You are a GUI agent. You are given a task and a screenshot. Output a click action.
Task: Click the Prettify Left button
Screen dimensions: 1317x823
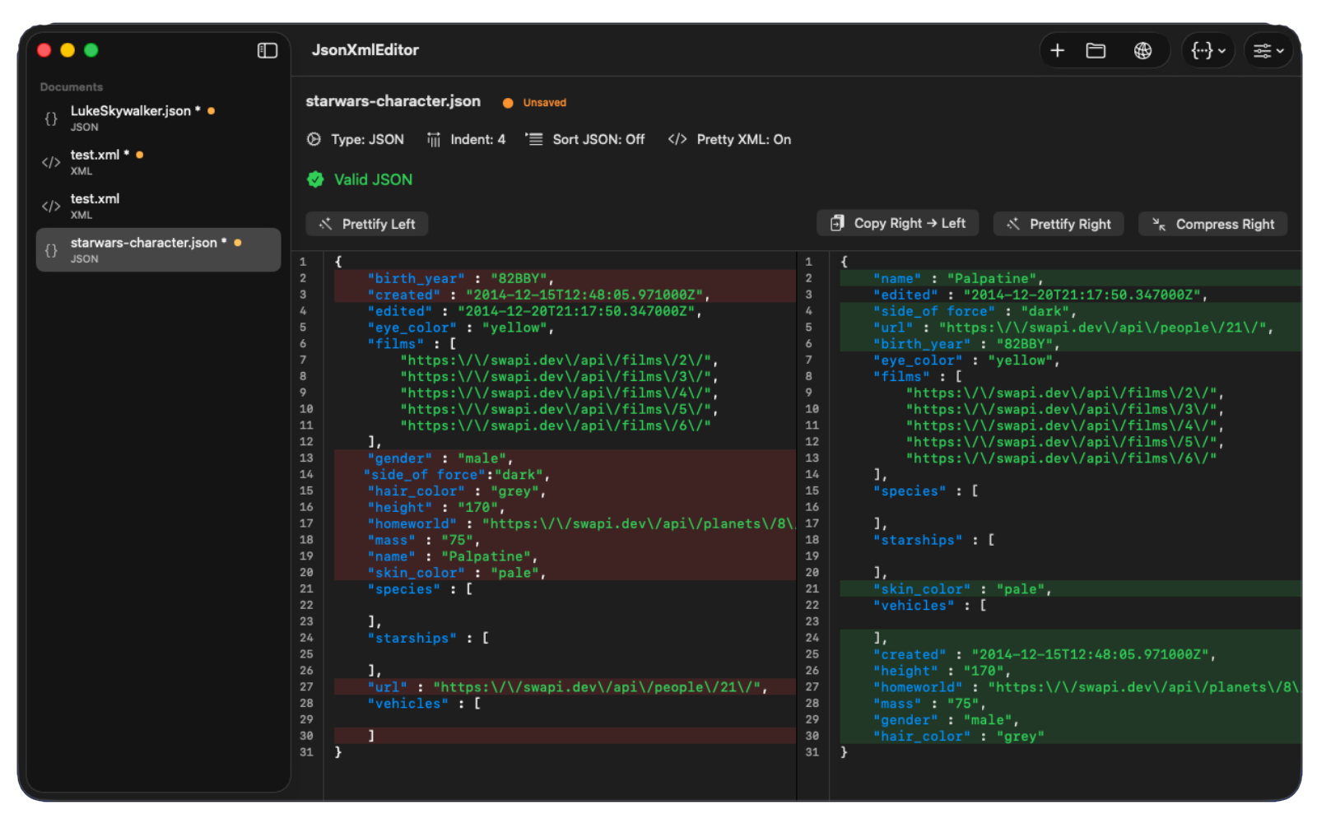point(366,223)
